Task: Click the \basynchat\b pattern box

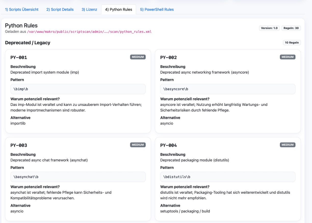Action: [x=78, y=177]
